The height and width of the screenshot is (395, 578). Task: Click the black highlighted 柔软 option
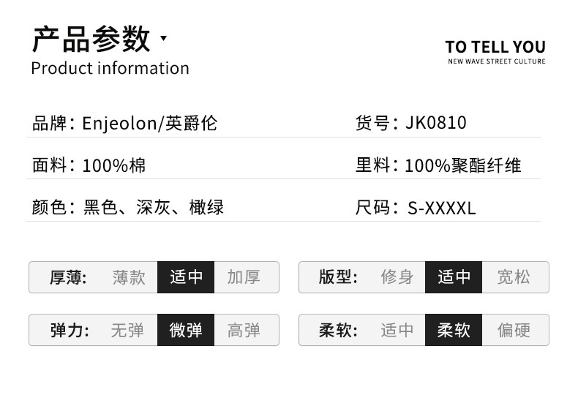tap(454, 330)
